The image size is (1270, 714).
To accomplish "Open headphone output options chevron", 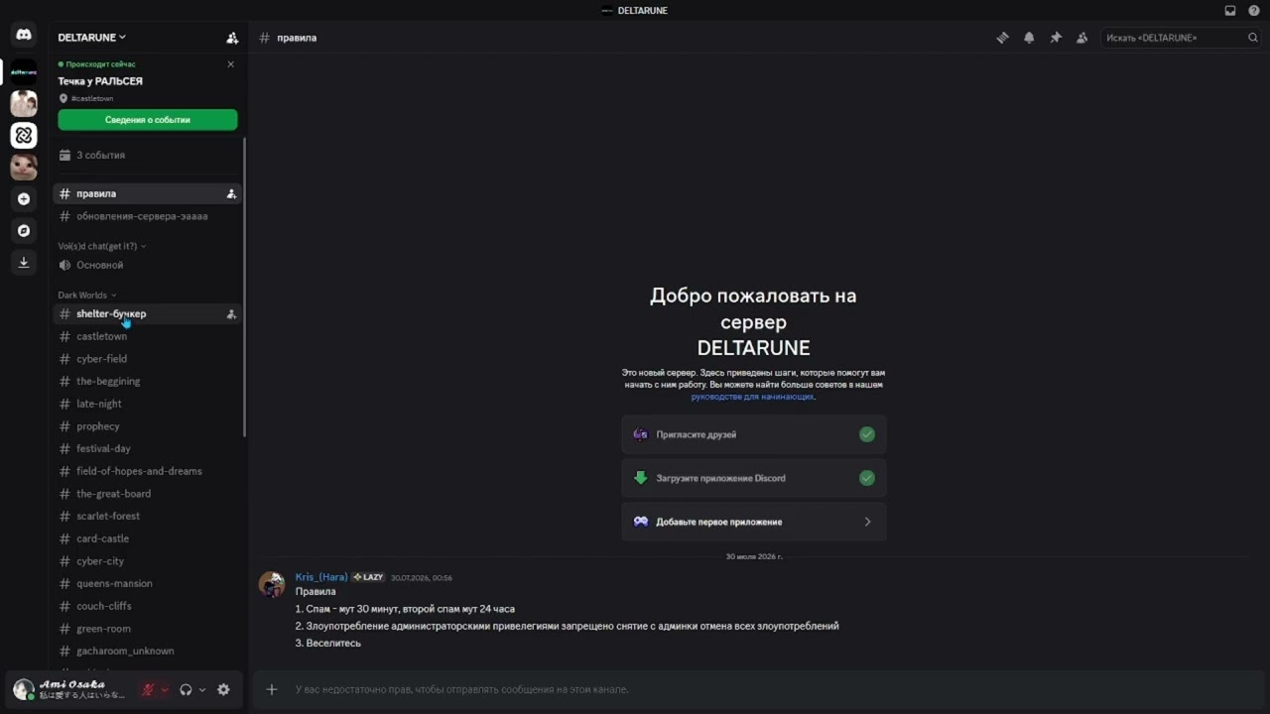I will [202, 689].
